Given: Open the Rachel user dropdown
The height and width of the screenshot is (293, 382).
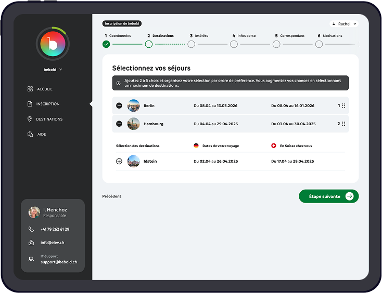Looking at the screenshot, I should pos(344,24).
